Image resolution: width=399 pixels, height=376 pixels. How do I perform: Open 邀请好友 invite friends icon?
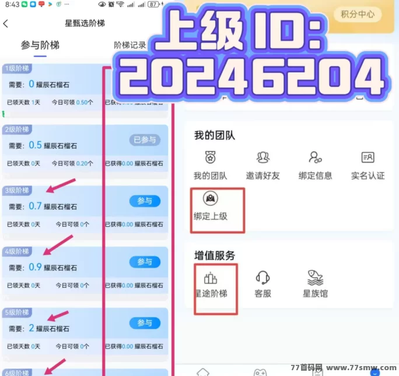coord(263,157)
